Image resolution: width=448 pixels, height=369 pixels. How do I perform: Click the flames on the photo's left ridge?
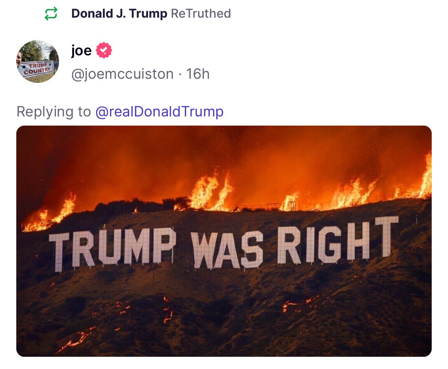(49, 214)
